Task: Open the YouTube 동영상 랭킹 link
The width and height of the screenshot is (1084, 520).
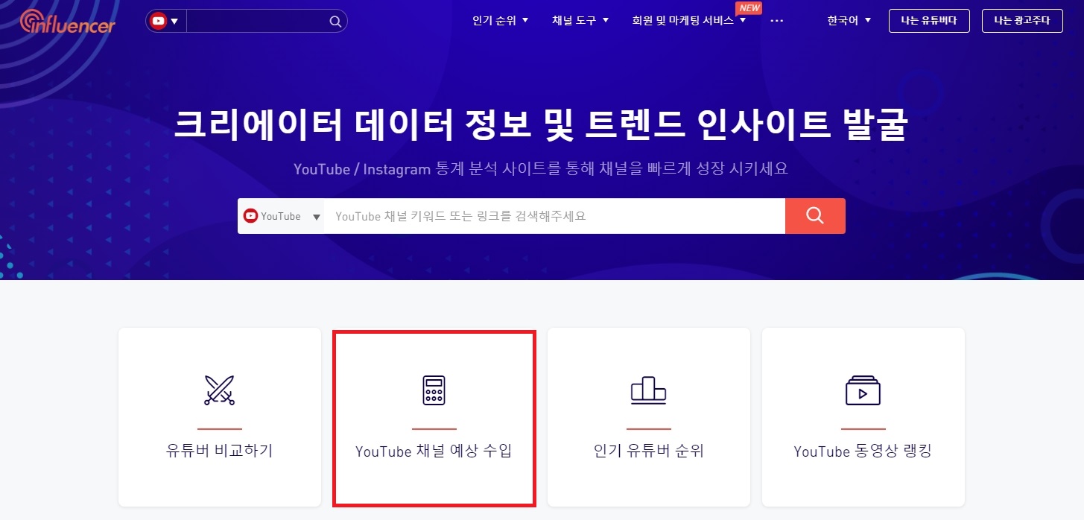Action: [863, 451]
